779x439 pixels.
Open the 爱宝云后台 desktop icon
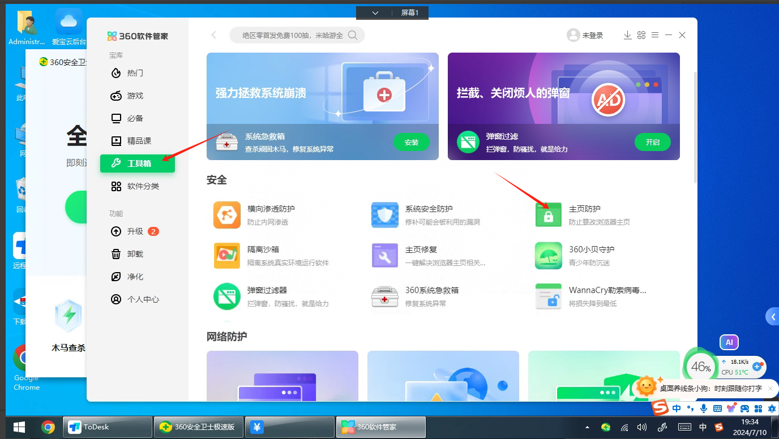click(x=69, y=27)
